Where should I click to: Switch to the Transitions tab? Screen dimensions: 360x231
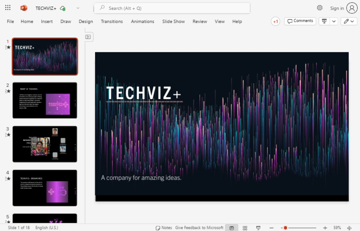click(x=112, y=22)
